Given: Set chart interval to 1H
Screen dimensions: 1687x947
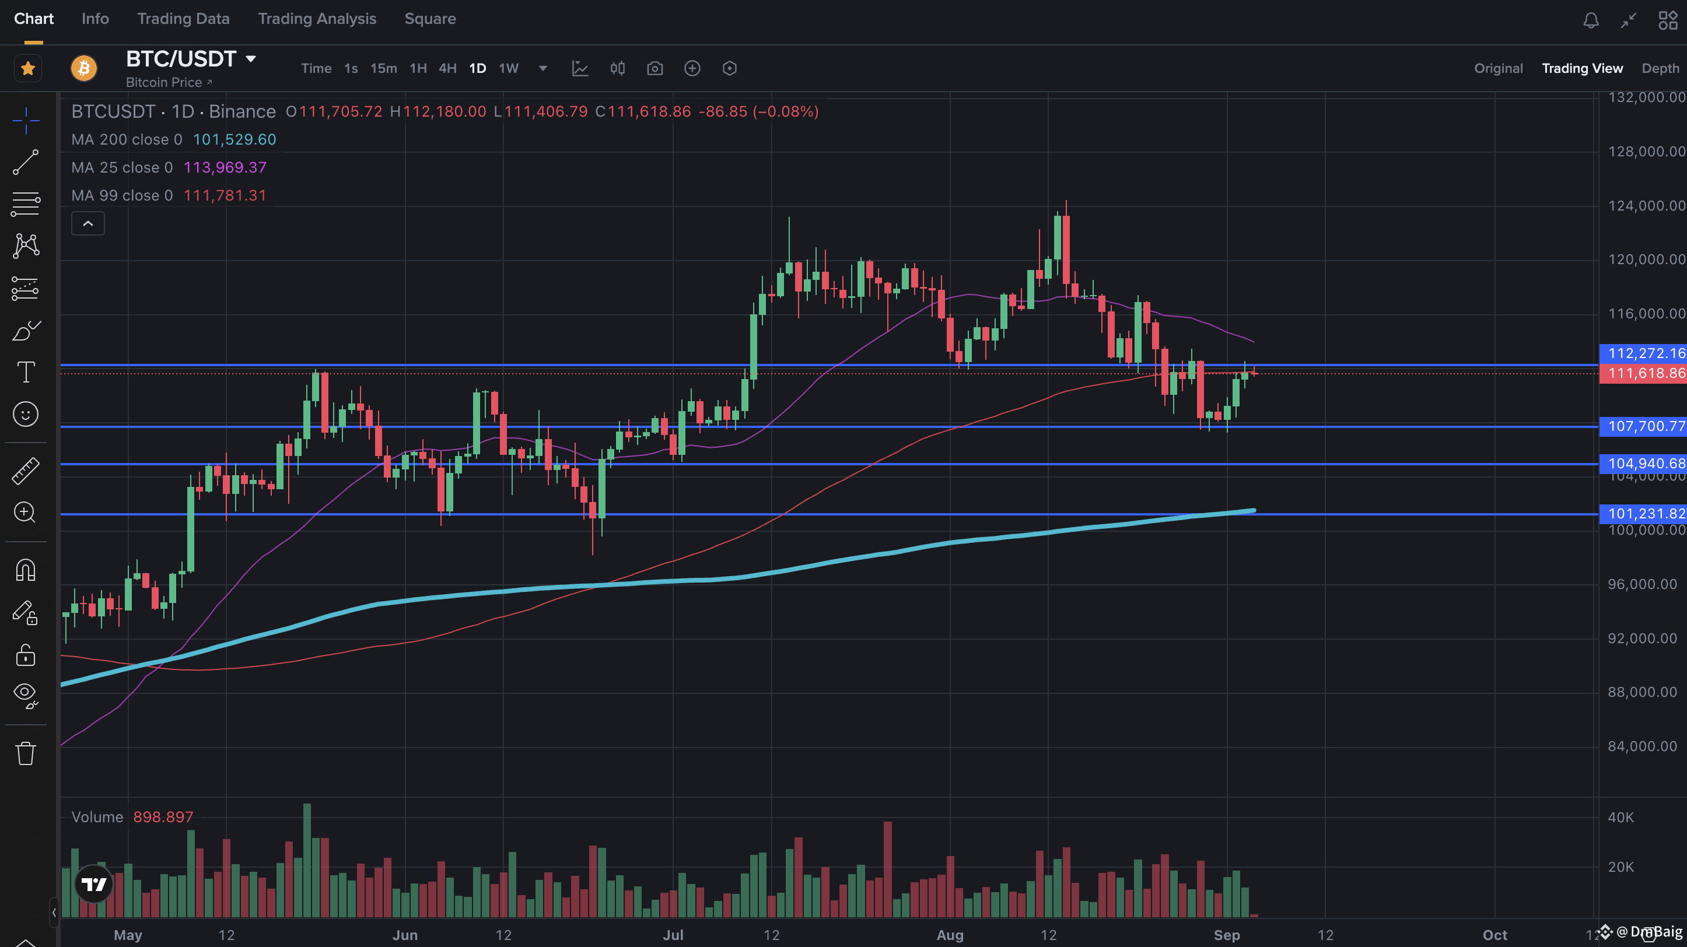Looking at the screenshot, I should point(418,68).
